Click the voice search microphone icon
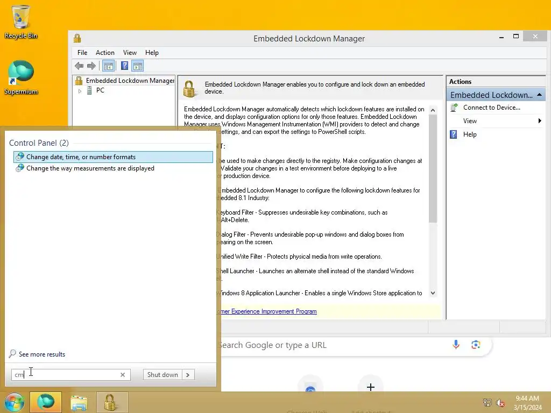 click(456, 345)
